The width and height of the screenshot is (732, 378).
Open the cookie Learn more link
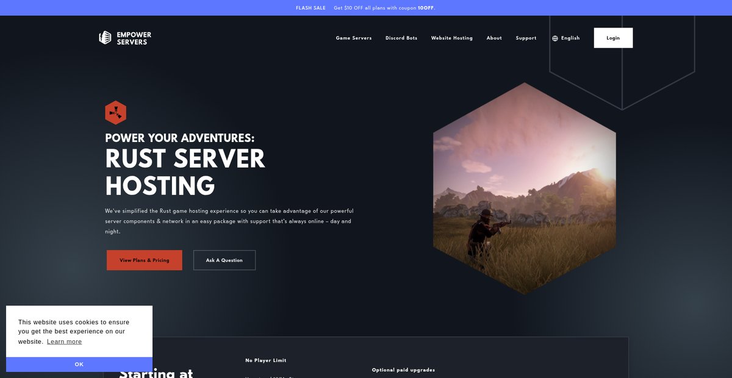[x=64, y=342]
